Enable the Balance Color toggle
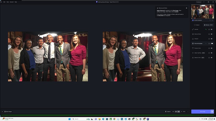 212,57
